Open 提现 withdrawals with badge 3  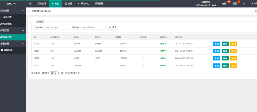234,4
